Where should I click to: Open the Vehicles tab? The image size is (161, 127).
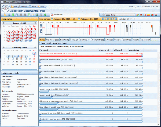point(118,40)
